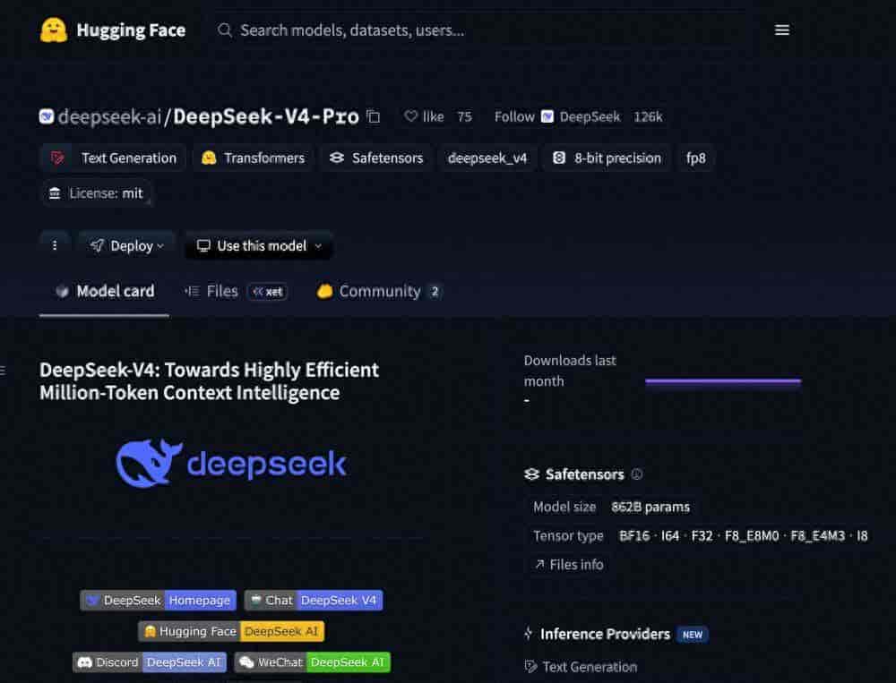This screenshot has width=896, height=683.
Task: Expand the Deploy dropdown
Action: pyautogui.click(x=127, y=245)
